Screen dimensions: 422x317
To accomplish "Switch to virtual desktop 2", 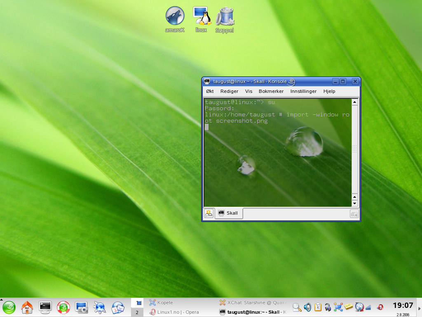I will point(137,312).
